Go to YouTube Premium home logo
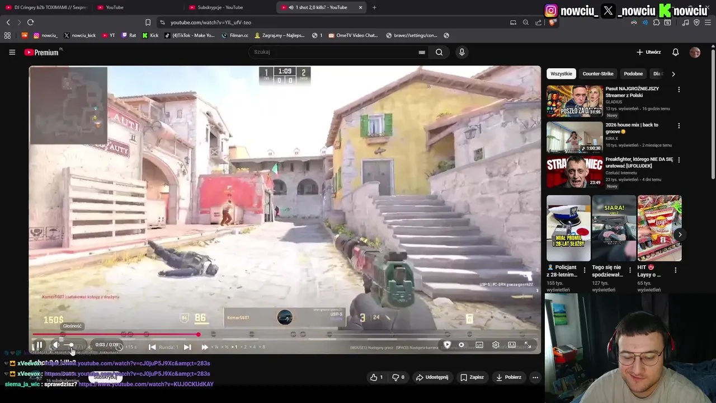This screenshot has width=716, height=403. click(x=41, y=52)
